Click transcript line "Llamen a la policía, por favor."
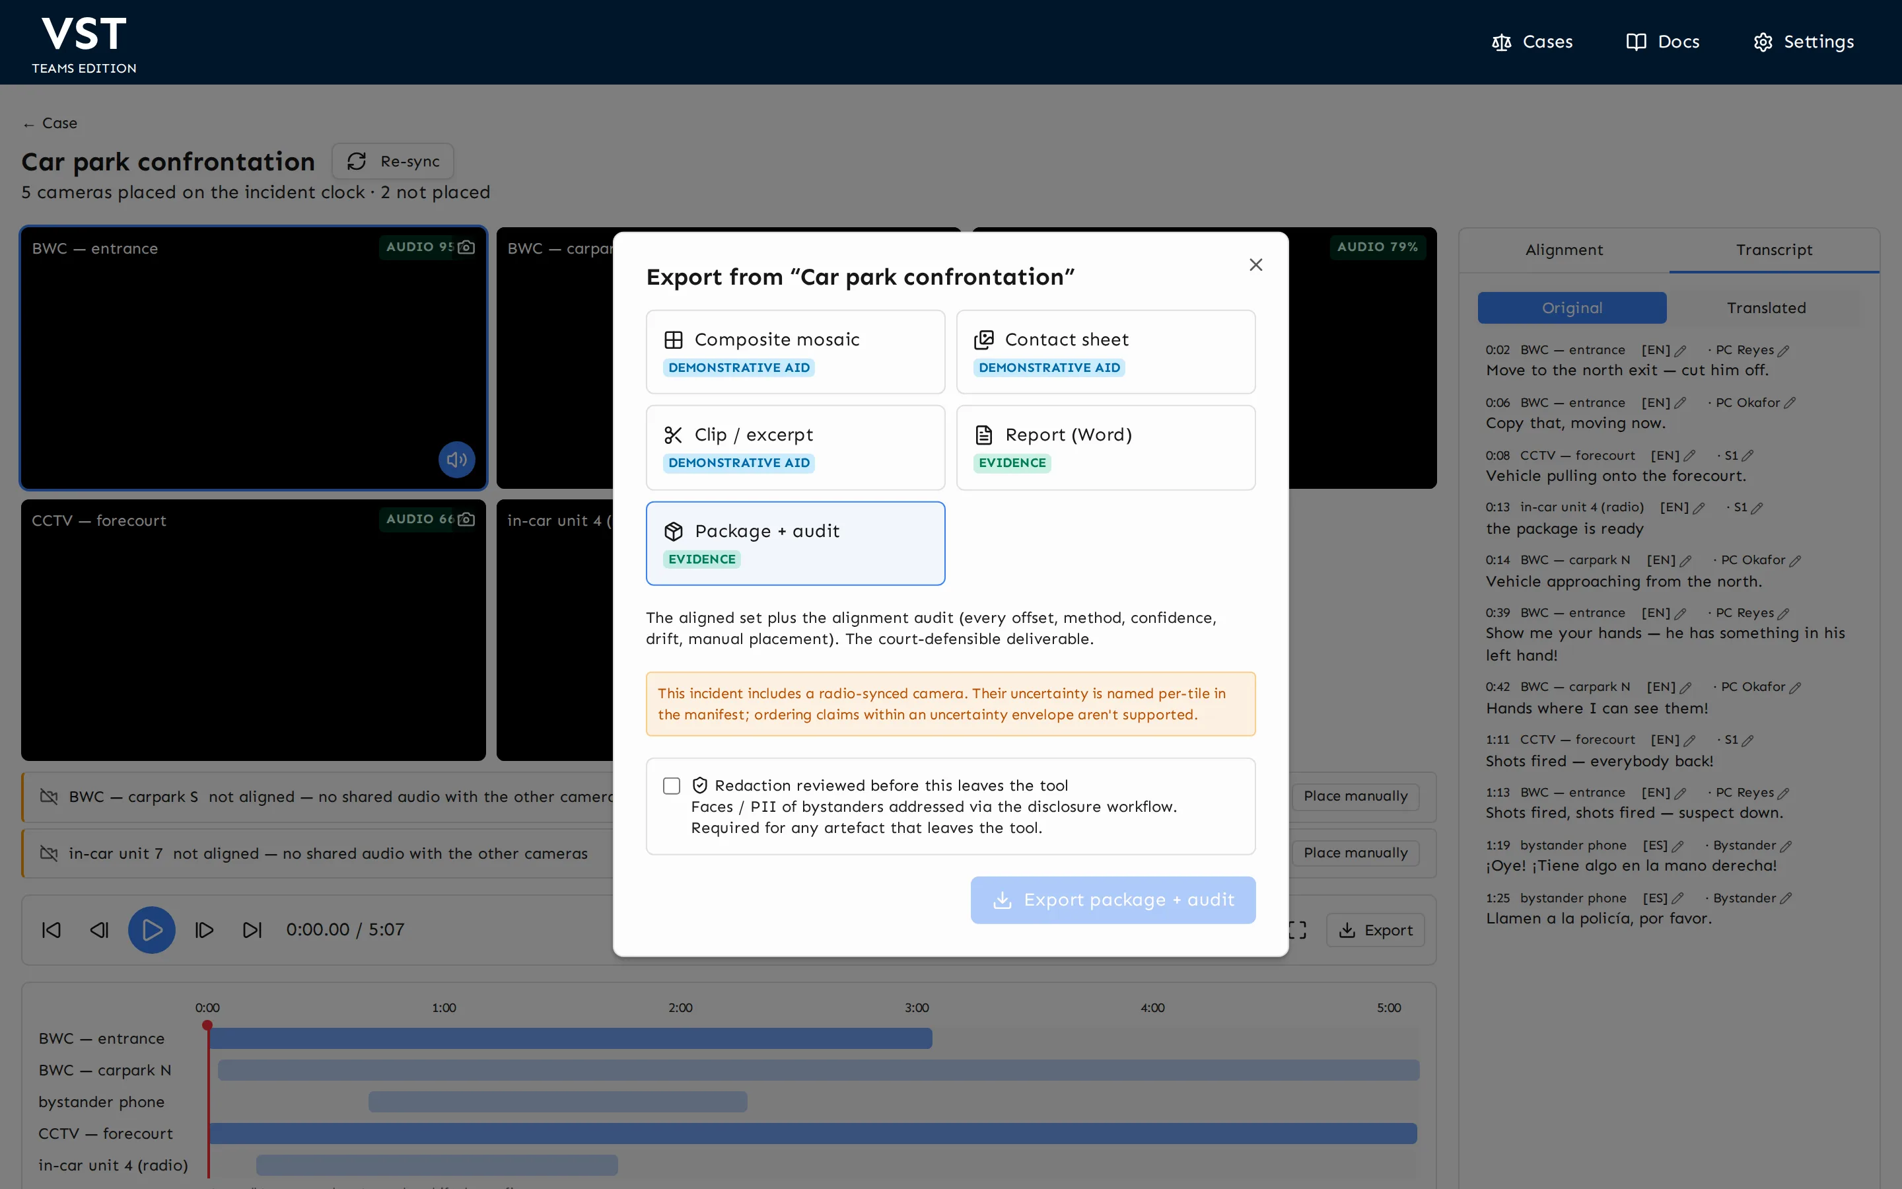Screen dimensions: 1902x1189 coord(1598,919)
